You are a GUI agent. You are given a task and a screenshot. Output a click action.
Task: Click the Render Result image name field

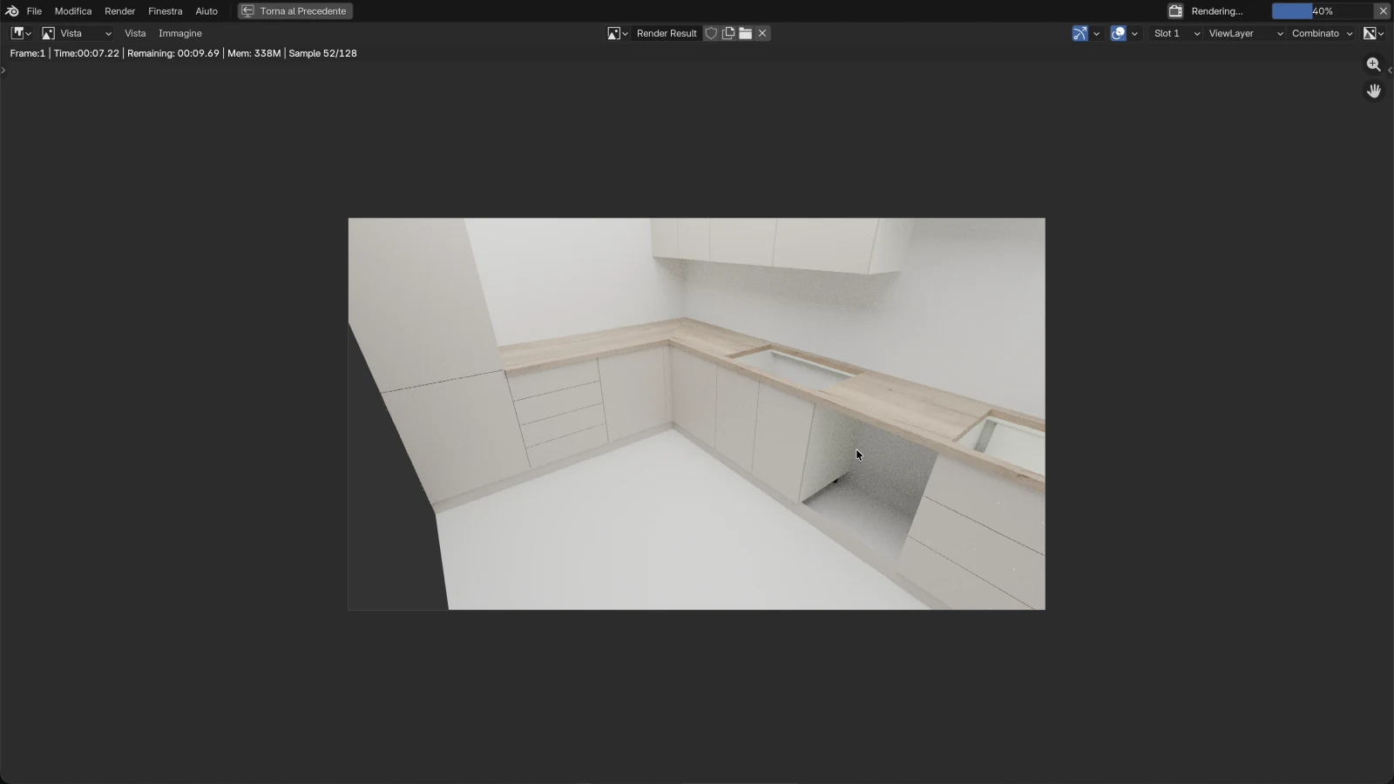pos(667,33)
